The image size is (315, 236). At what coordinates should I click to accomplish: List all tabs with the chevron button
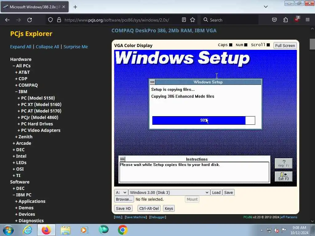[265, 7]
